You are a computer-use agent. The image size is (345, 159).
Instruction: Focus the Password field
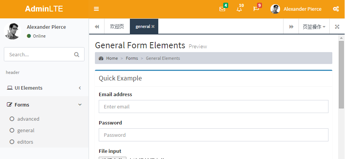coord(214,135)
